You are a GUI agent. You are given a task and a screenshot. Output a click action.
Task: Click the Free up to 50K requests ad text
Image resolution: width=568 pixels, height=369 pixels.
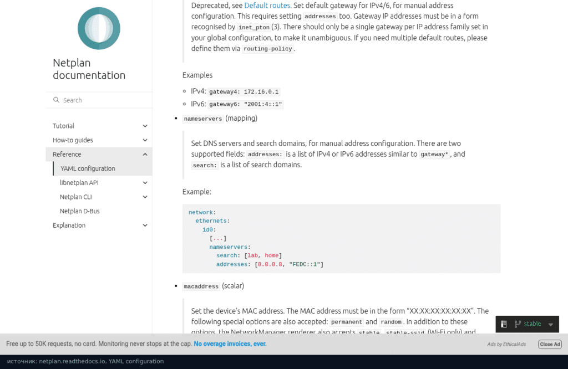click(99, 344)
